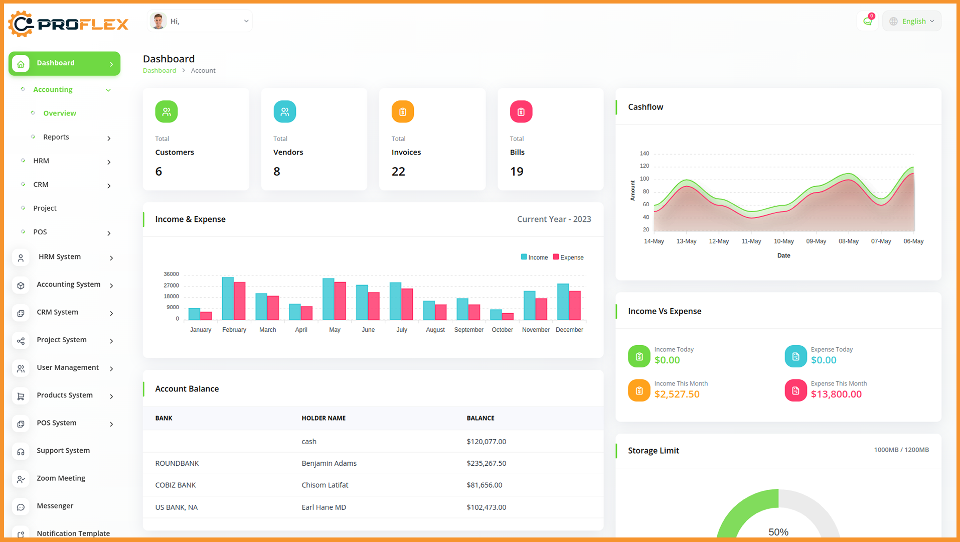Click the orange Total Invoices icon
This screenshot has width=960, height=542.
click(x=403, y=111)
